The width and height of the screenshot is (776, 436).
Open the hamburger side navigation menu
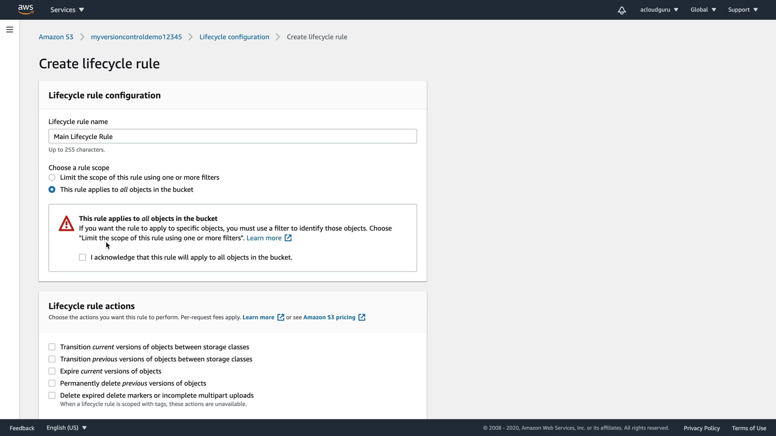[10, 29]
